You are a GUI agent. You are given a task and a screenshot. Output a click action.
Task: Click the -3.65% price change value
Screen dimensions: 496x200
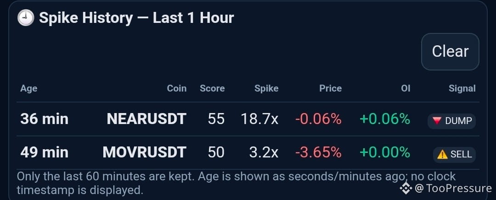click(318, 152)
